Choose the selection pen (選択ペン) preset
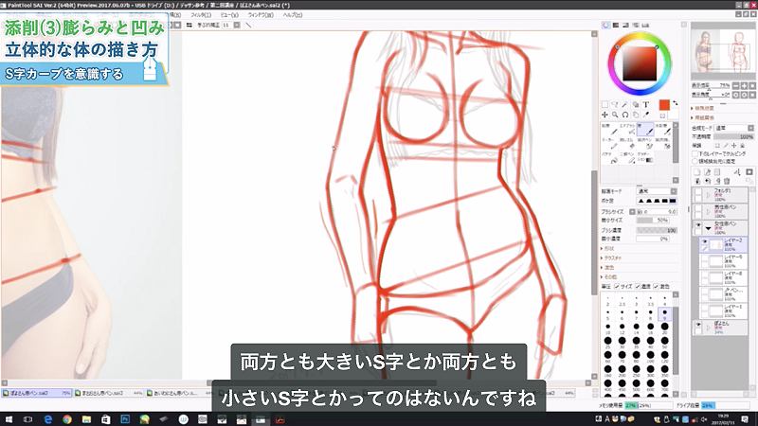Viewport: 758px width, 426px height. (x=645, y=144)
